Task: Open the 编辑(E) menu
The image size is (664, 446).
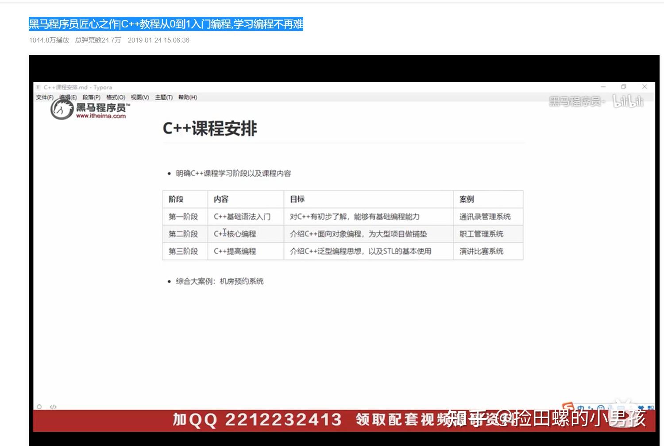Action: [69, 97]
